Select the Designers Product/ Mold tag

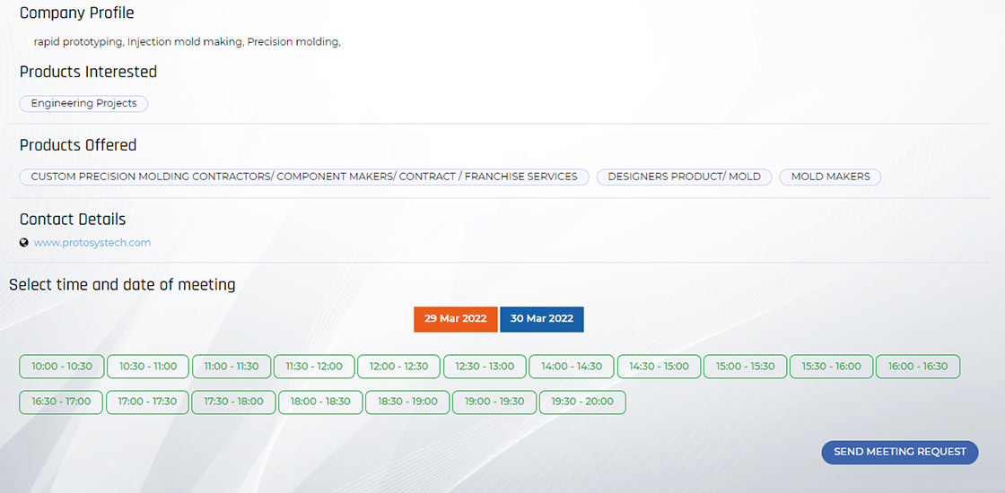click(x=685, y=177)
